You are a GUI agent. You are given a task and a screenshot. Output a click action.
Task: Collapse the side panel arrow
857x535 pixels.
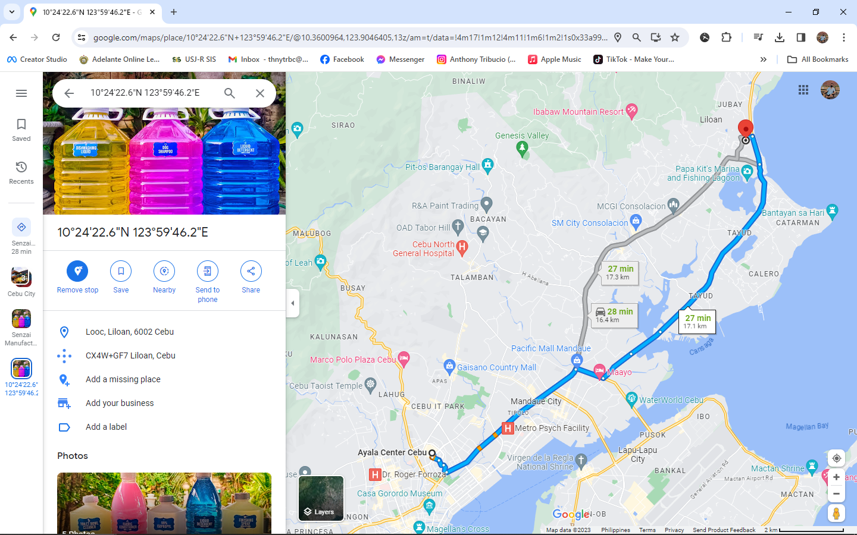[x=292, y=303]
